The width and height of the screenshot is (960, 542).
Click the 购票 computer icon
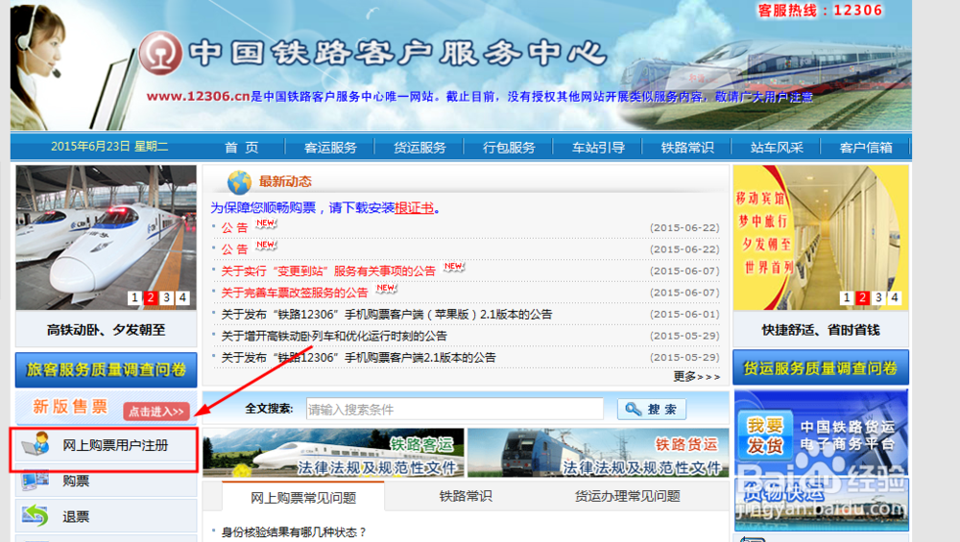pos(36,481)
